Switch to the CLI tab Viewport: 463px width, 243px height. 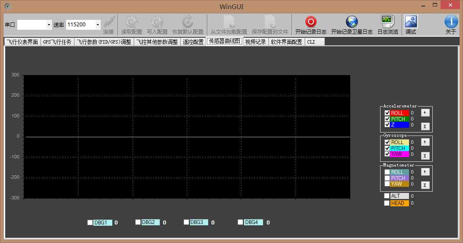tap(315, 42)
